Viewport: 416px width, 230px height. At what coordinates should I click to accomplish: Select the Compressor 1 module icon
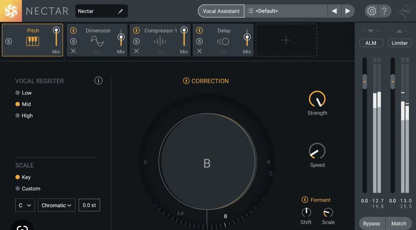[x=160, y=41]
